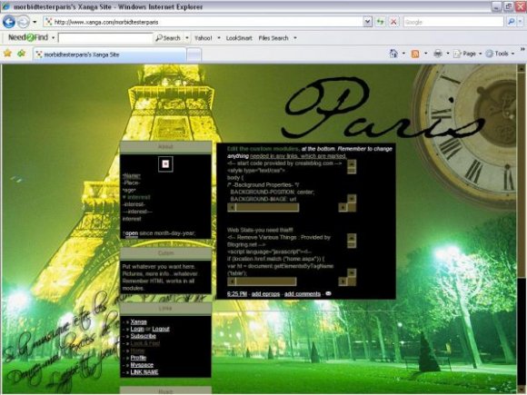The image size is (527, 395).
Task: Click the red Stop loading icon
Action: pos(393,22)
